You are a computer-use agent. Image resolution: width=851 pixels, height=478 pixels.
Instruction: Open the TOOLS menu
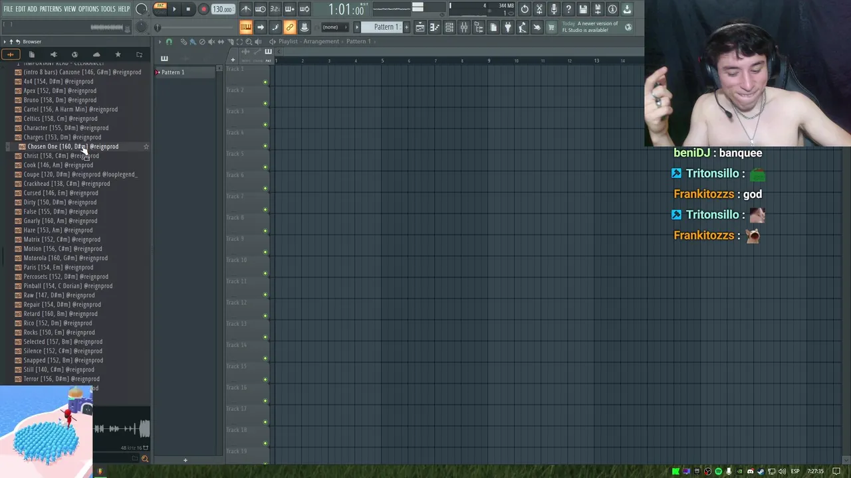pyautogui.click(x=108, y=9)
